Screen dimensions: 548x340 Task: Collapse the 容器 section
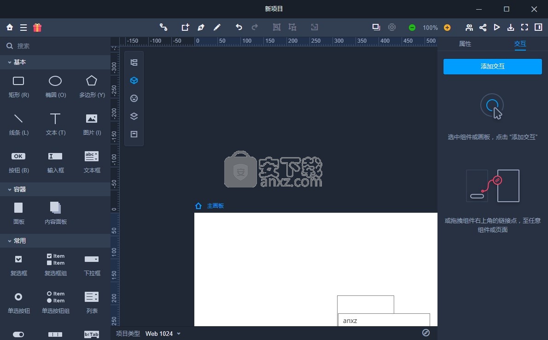pyautogui.click(x=55, y=189)
